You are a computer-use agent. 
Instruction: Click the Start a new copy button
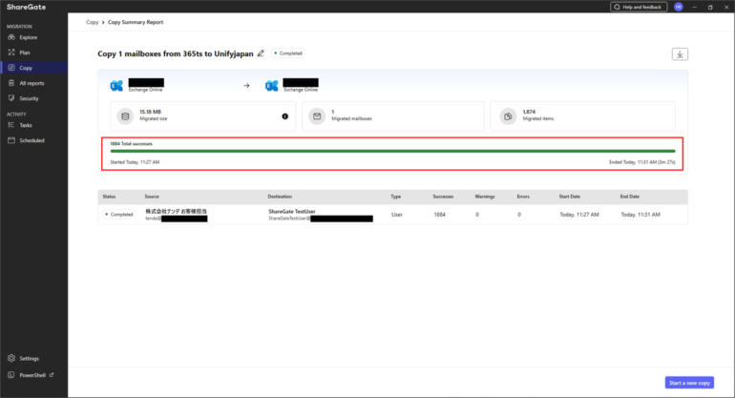pyautogui.click(x=688, y=383)
